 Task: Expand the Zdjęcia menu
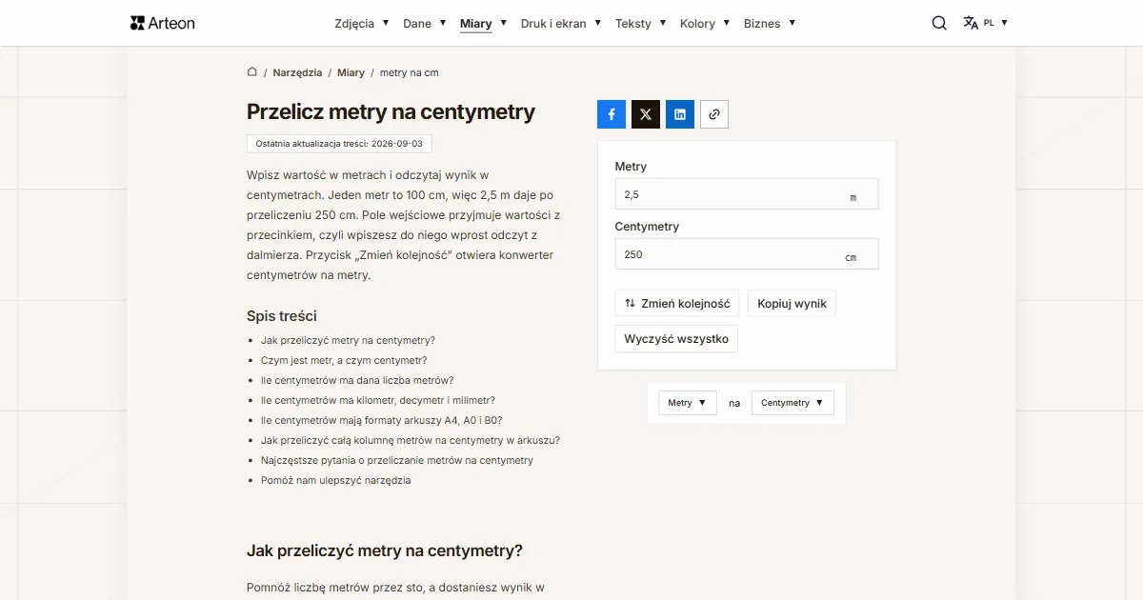(x=362, y=23)
